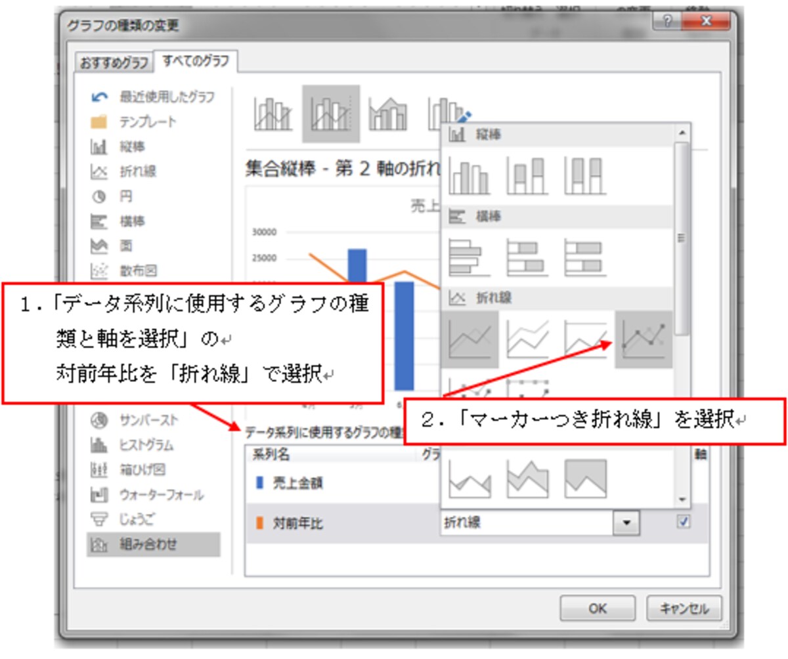The width and height of the screenshot is (788, 659).
Task: Select the 組み合わせ combo chart category
Action: tap(153, 544)
